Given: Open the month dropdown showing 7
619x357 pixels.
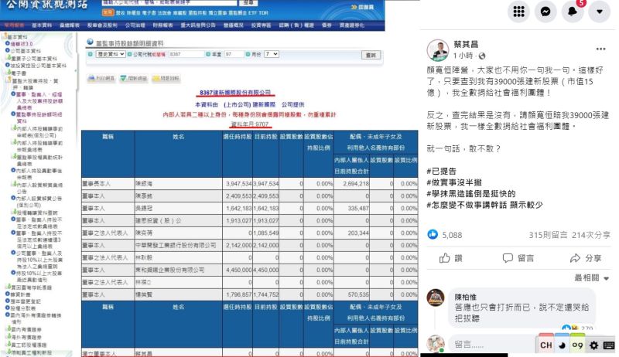Looking at the screenshot, I should (x=272, y=54).
